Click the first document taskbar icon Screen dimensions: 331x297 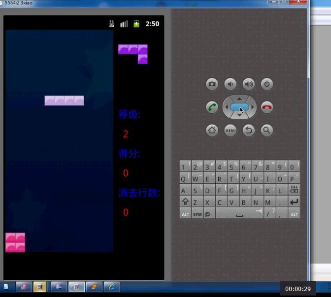coord(6,287)
